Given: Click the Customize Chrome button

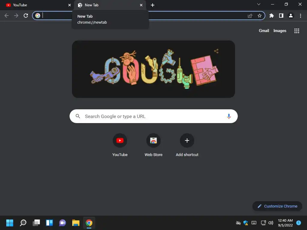Looking at the screenshot, I should [x=277, y=206].
